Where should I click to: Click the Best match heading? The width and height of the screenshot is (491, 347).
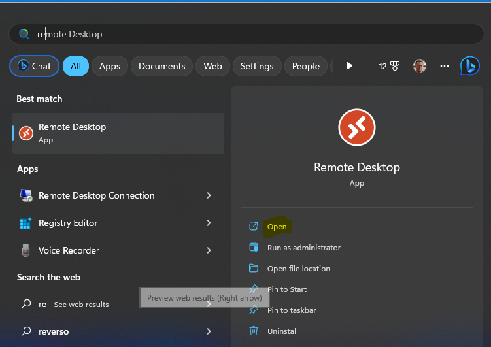pyautogui.click(x=39, y=99)
